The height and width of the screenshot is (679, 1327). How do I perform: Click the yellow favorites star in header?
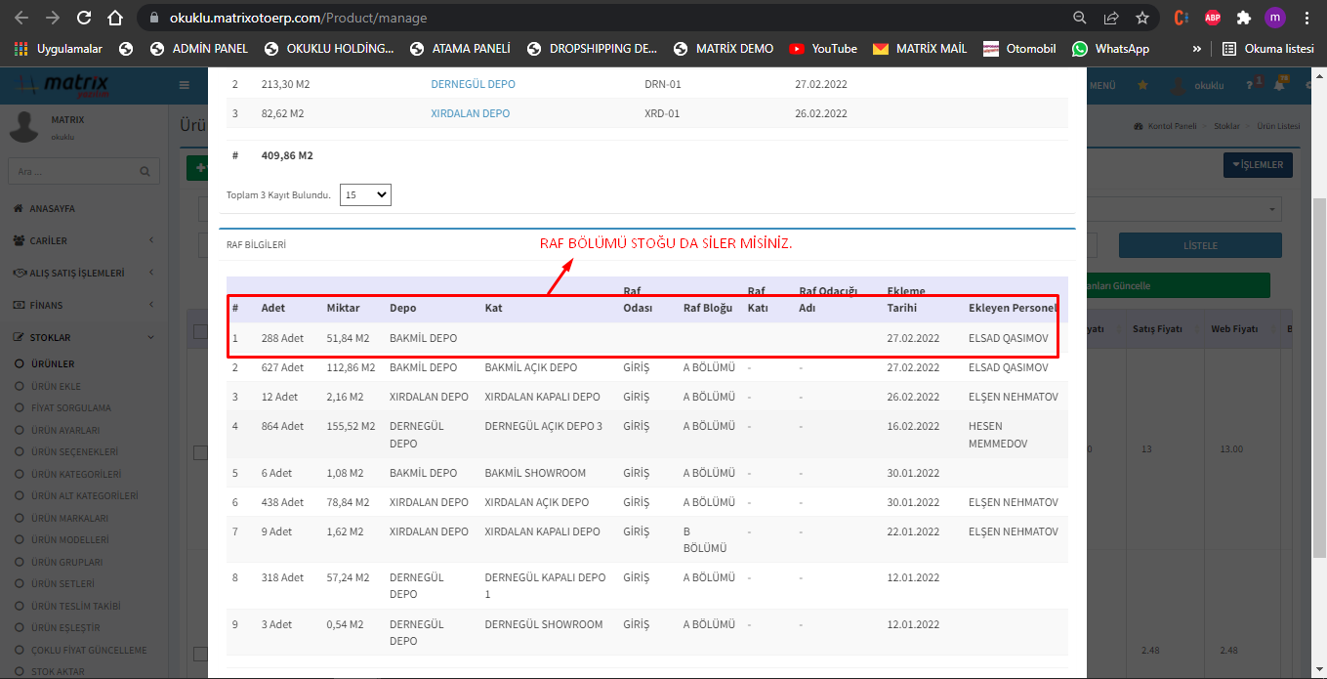[x=1142, y=85]
